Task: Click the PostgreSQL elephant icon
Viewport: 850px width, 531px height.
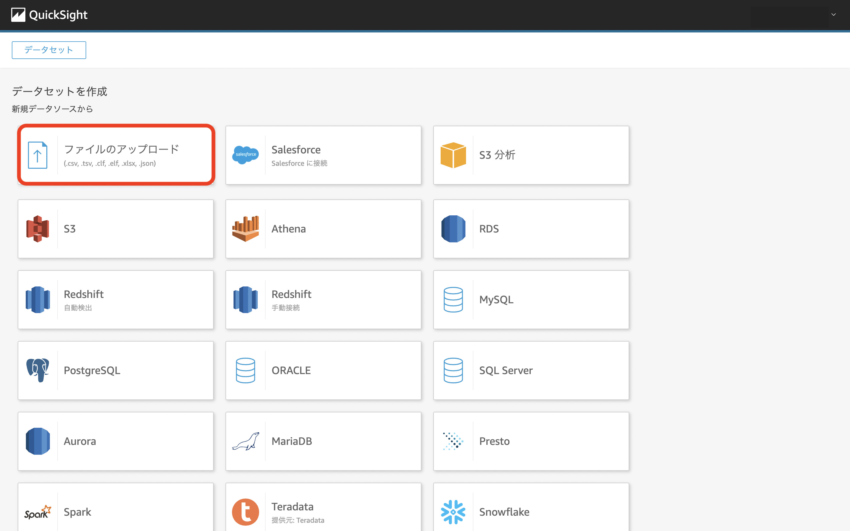Action: pos(37,370)
